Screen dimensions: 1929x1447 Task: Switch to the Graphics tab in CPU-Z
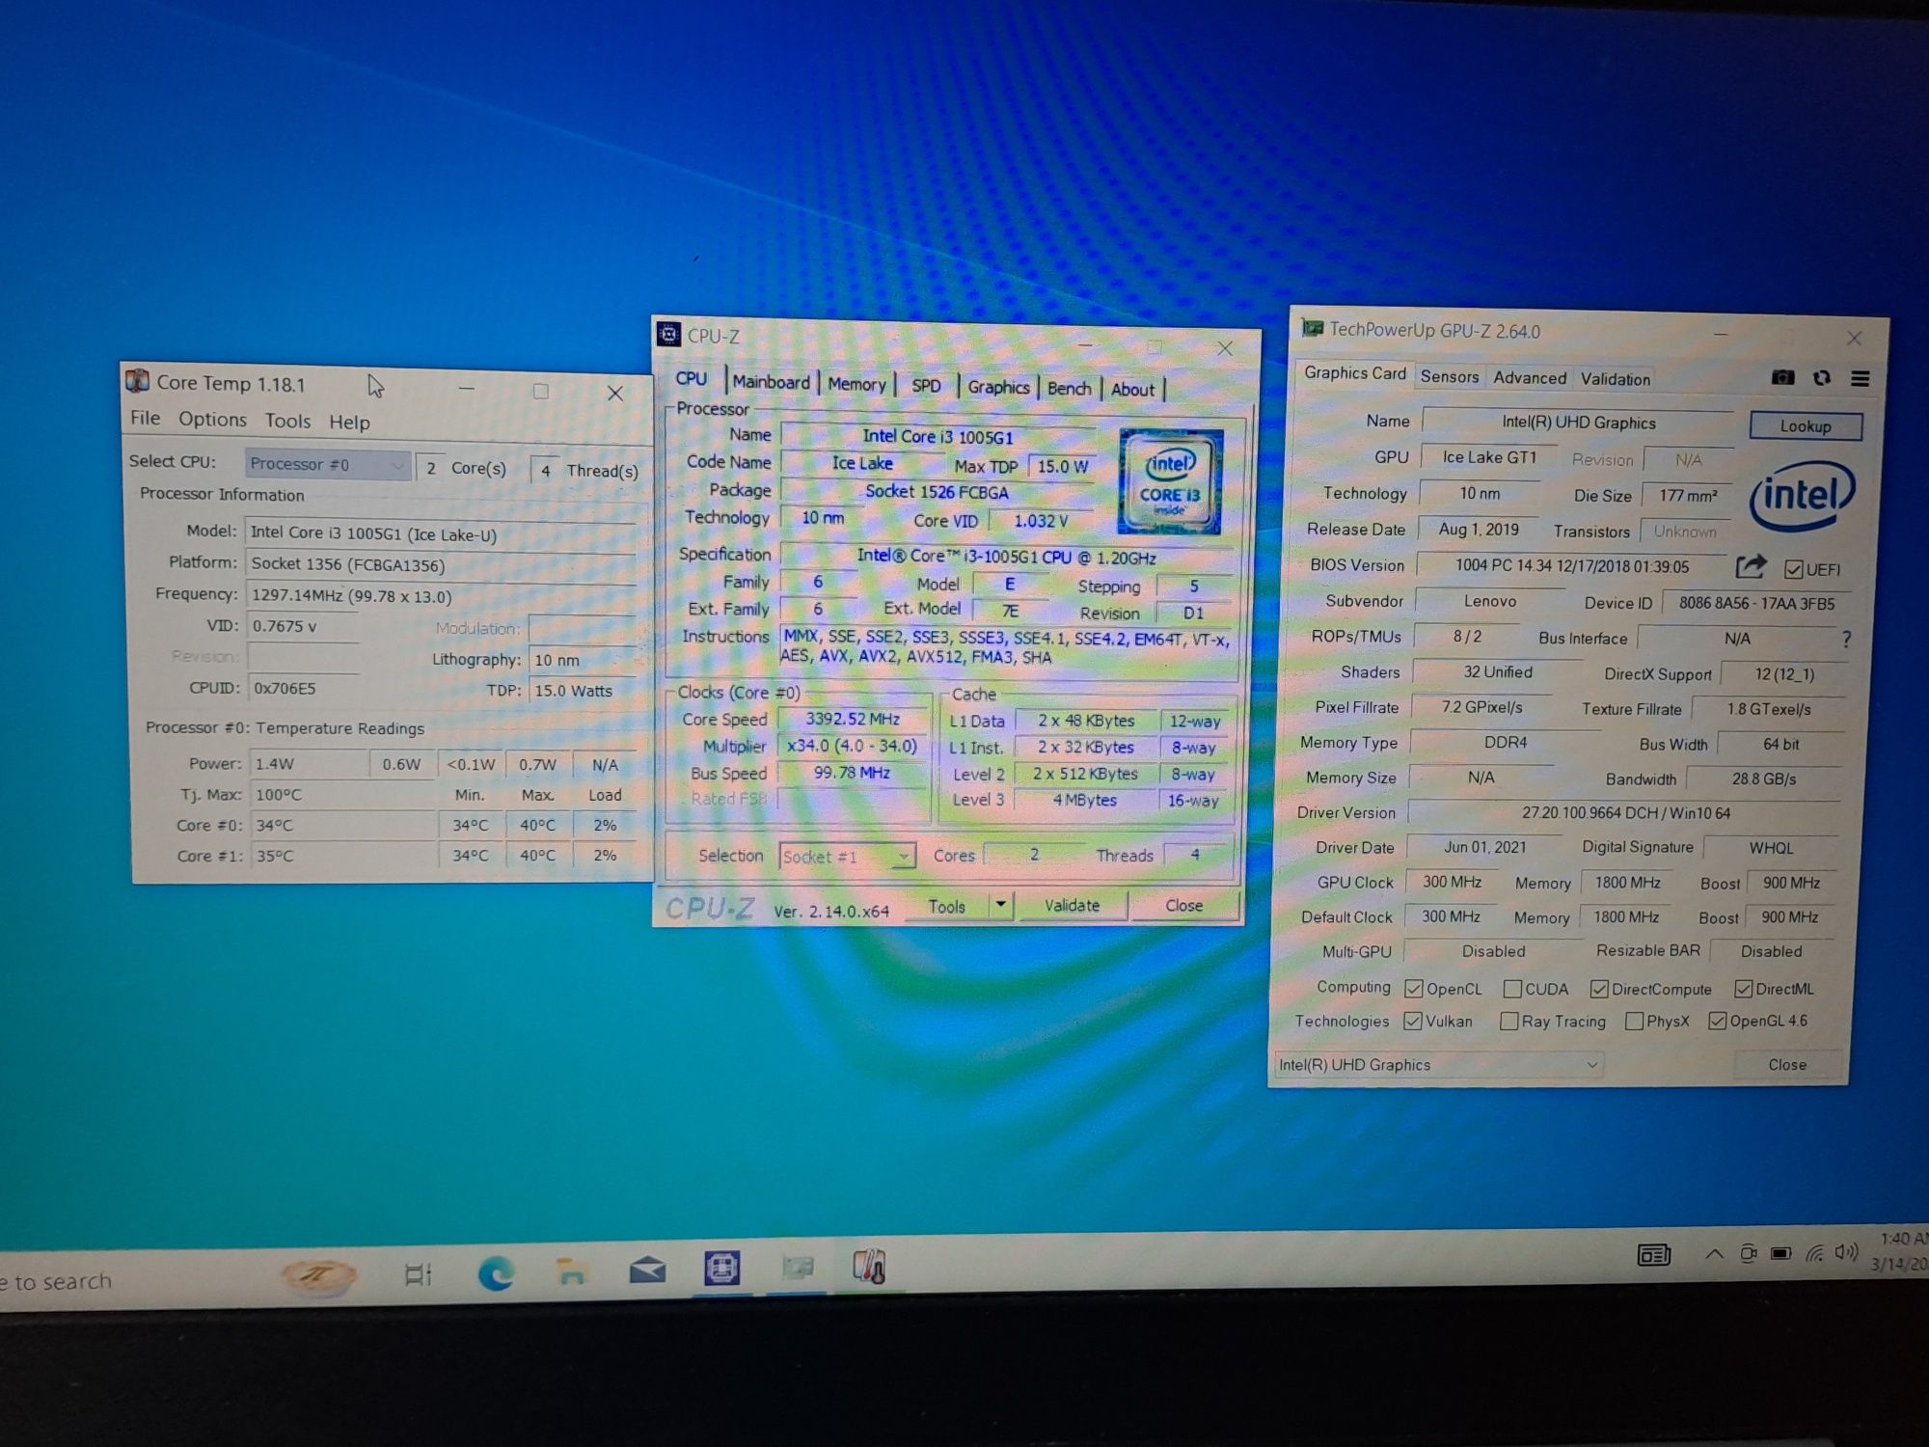[998, 387]
